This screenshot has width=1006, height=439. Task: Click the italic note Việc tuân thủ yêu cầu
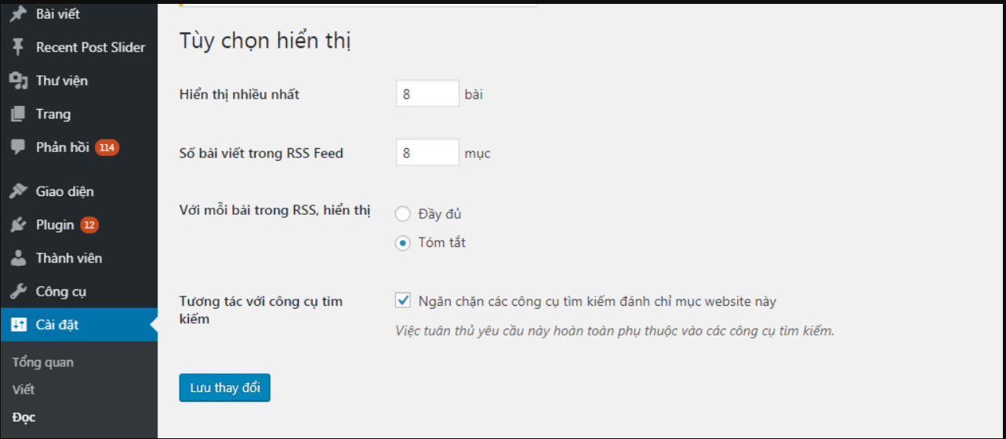click(615, 331)
